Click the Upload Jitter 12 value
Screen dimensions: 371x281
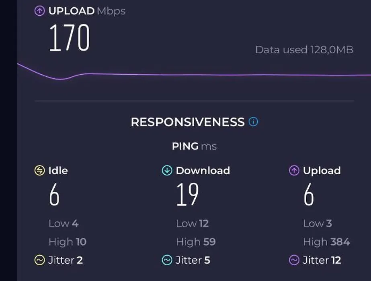[x=322, y=260]
